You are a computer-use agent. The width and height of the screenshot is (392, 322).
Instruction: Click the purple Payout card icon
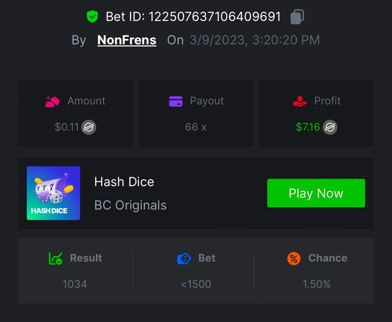[x=176, y=101]
